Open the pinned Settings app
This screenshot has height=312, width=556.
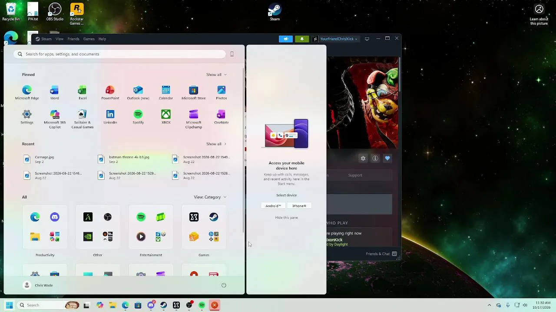click(27, 117)
